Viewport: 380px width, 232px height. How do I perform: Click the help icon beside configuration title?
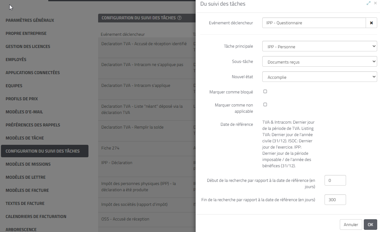pyautogui.click(x=179, y=18)
